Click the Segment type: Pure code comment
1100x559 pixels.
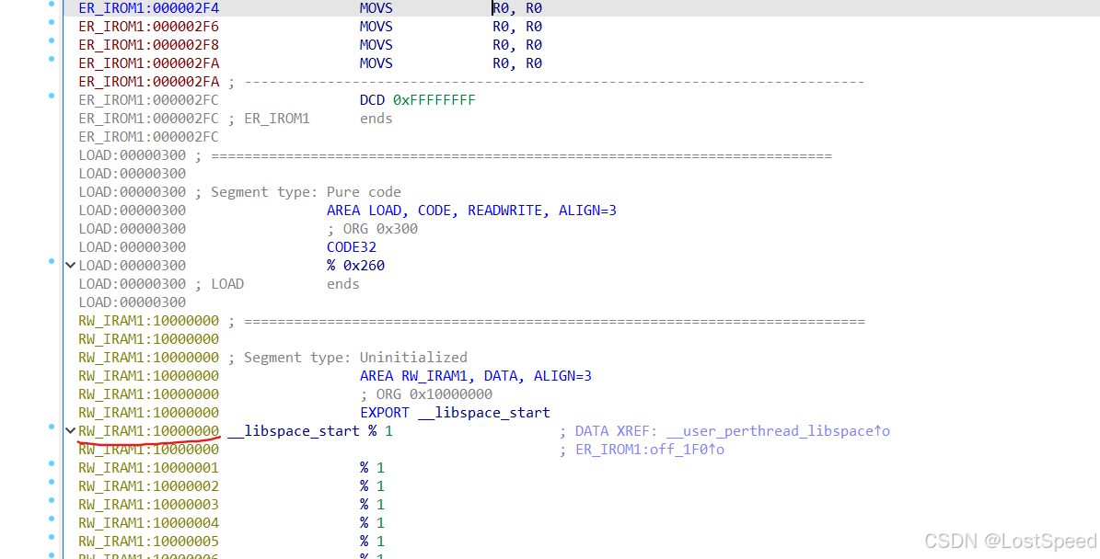pos(306,192)
